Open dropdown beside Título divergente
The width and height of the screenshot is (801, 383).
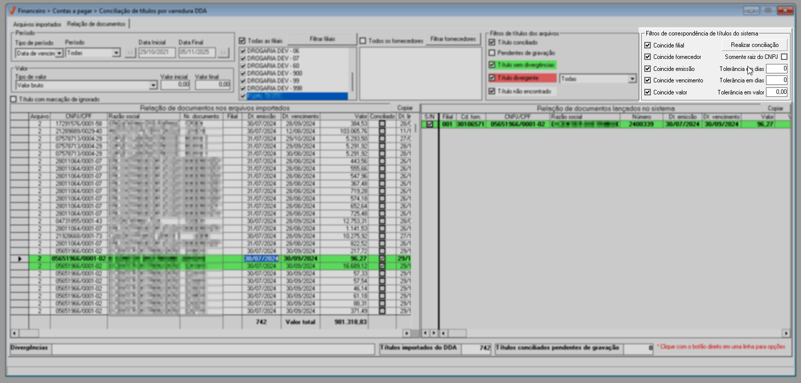[x=632, y=79]
